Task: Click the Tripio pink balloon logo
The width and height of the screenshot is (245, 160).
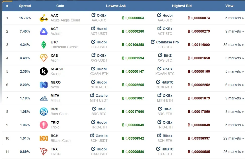Action: tap(44, 125)
